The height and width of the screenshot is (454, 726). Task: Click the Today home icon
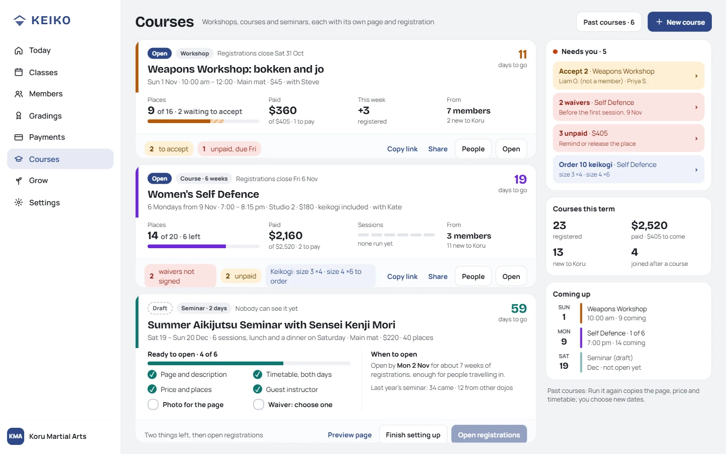point(19,50)
